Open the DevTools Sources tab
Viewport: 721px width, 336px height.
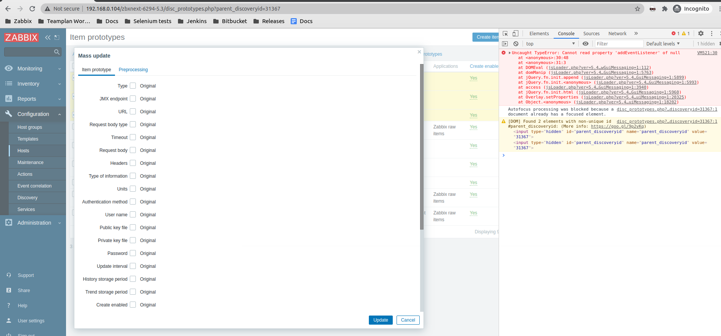(591, 34)
